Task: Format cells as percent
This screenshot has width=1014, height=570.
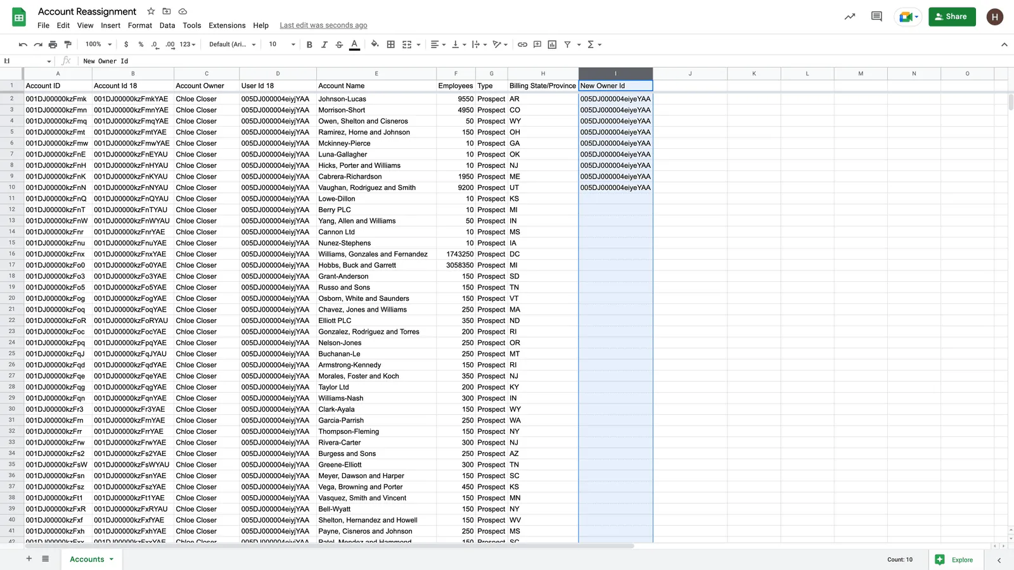Action: (x=141, y=44)
